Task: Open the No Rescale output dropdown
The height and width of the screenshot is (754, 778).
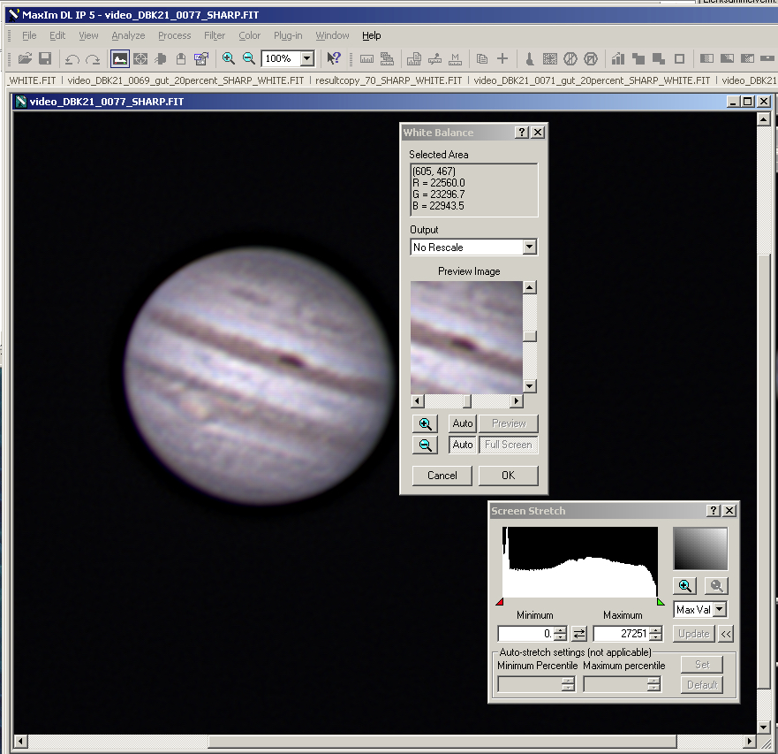Action: coord(530,247)
